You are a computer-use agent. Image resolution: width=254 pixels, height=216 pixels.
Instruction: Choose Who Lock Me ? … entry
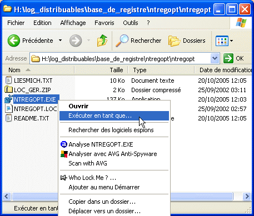(x=114, y=178)
